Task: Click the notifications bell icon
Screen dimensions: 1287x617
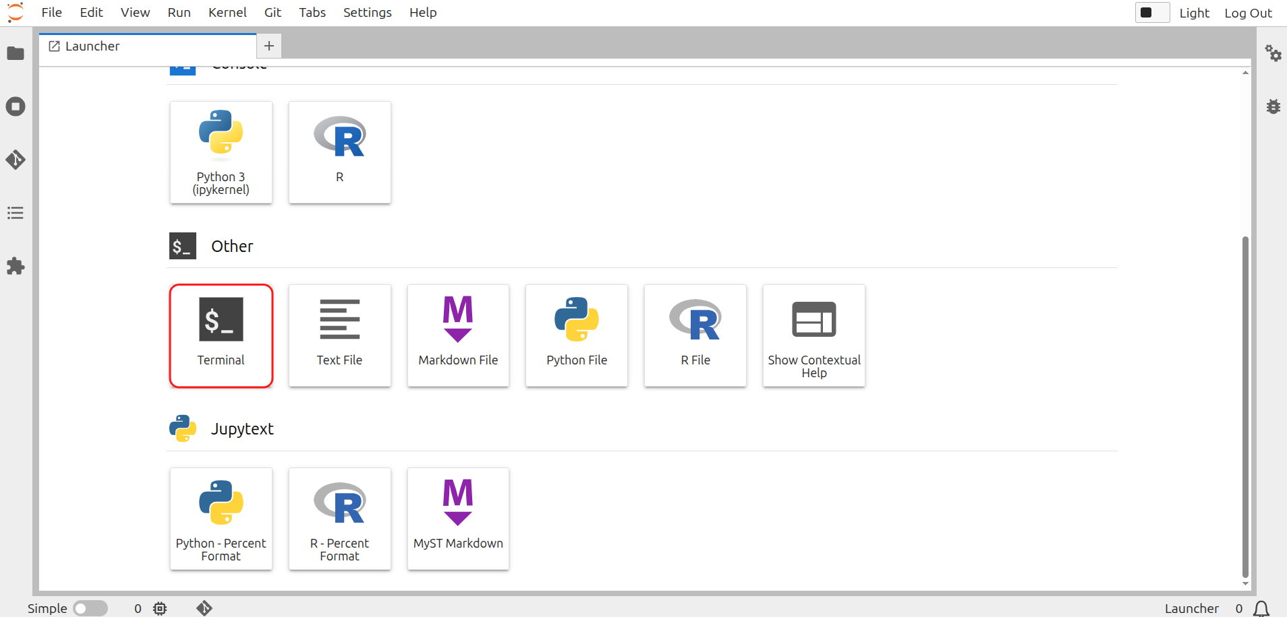Action: point(1261,608)
